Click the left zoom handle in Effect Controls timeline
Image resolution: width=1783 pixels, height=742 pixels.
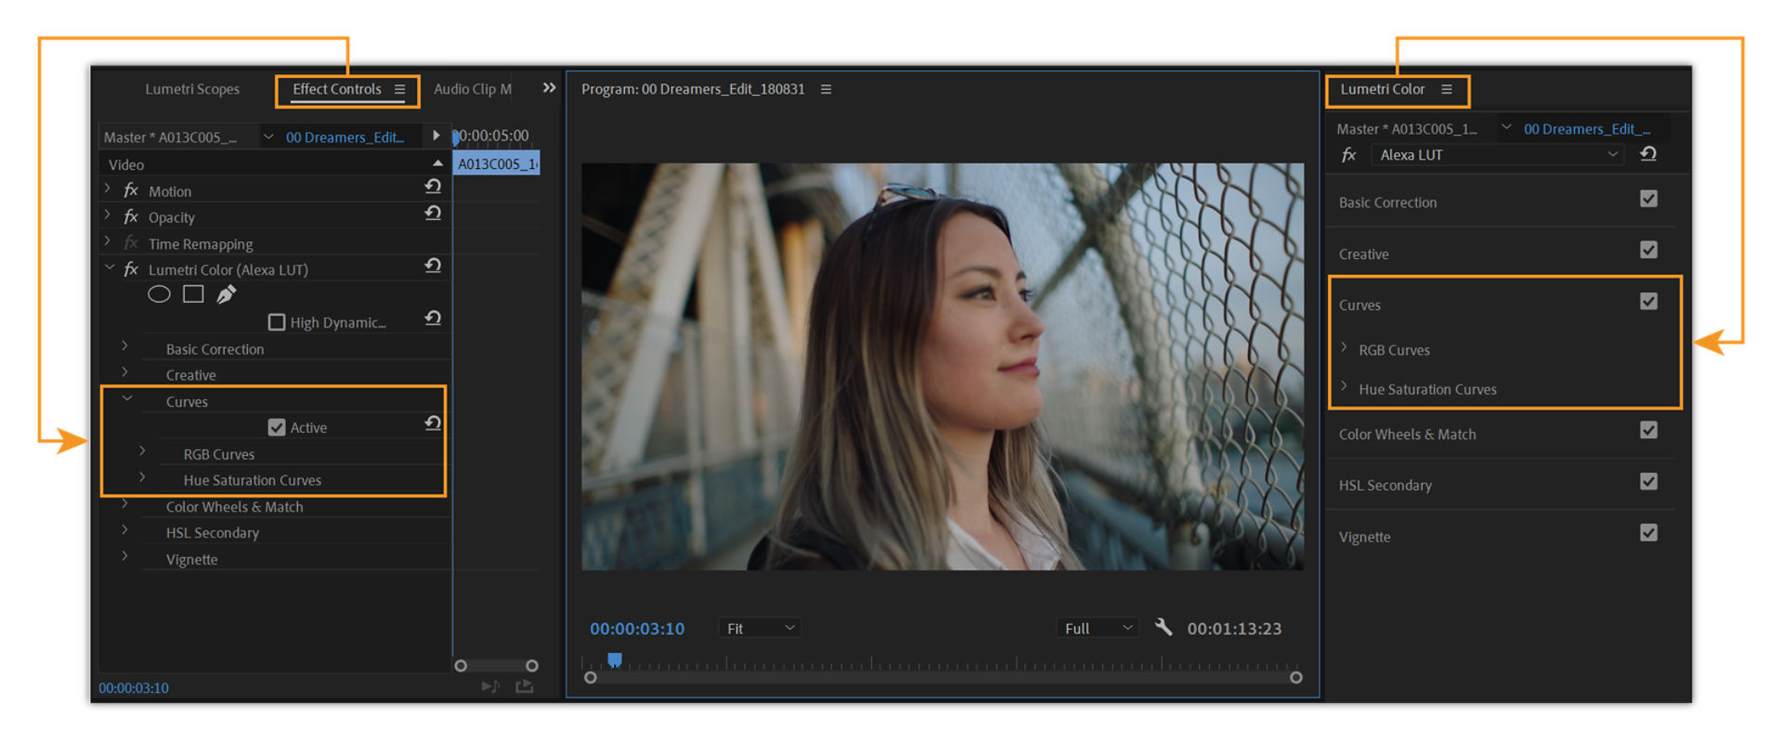tap(461, 666)
